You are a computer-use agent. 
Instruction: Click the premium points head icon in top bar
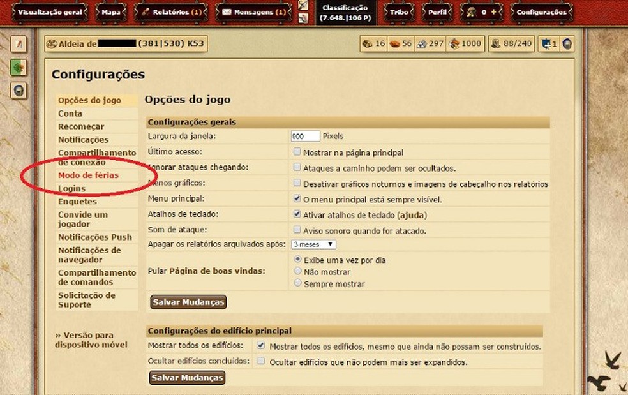[471, 12]
